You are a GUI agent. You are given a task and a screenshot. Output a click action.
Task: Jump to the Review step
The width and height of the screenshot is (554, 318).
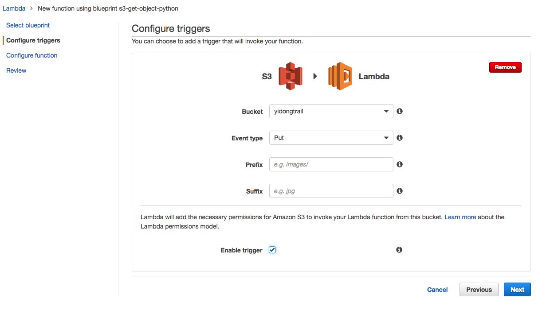(x=16, y=70)
